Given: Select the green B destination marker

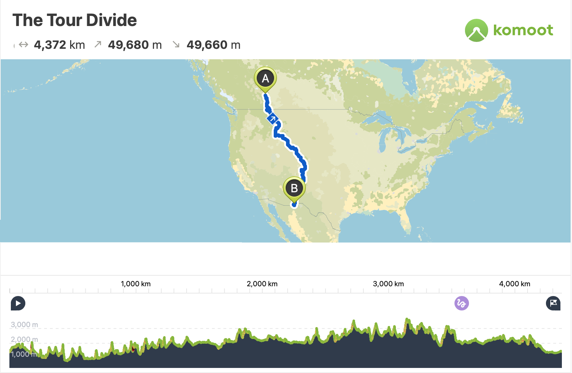Looking at the screenshot, I should [x=294, y=188].
